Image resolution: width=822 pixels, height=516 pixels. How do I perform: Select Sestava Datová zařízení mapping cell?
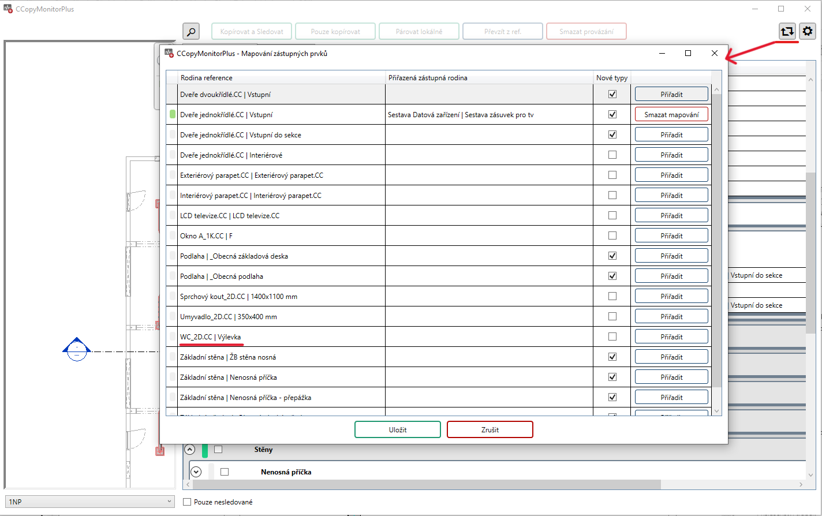click(x=489, y=114)
